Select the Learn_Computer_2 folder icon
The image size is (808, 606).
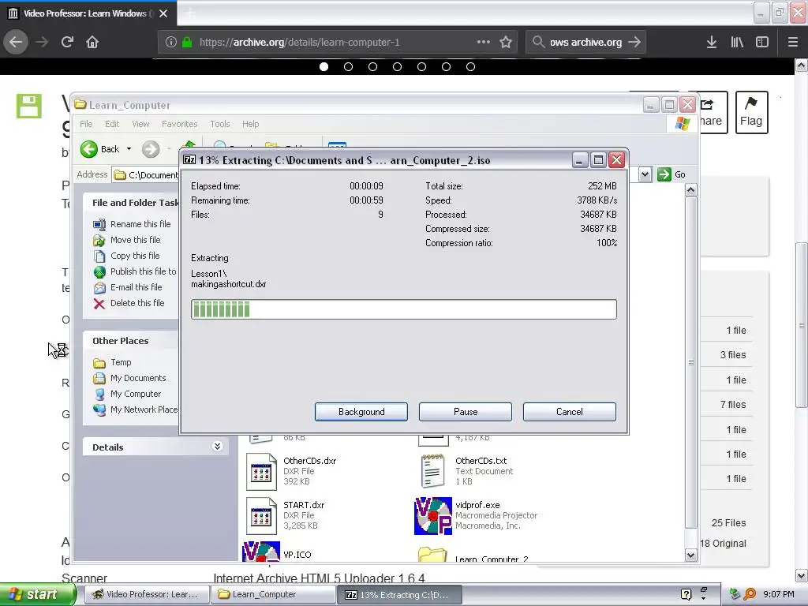coord(432,555)
